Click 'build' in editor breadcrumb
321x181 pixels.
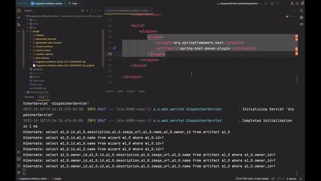[120, 92]
